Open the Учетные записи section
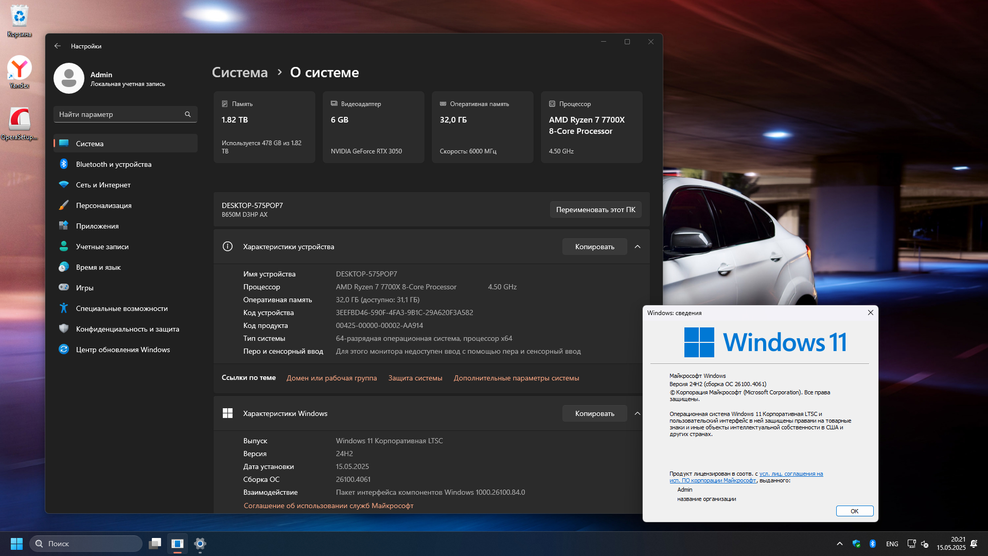 pos(126,247)
